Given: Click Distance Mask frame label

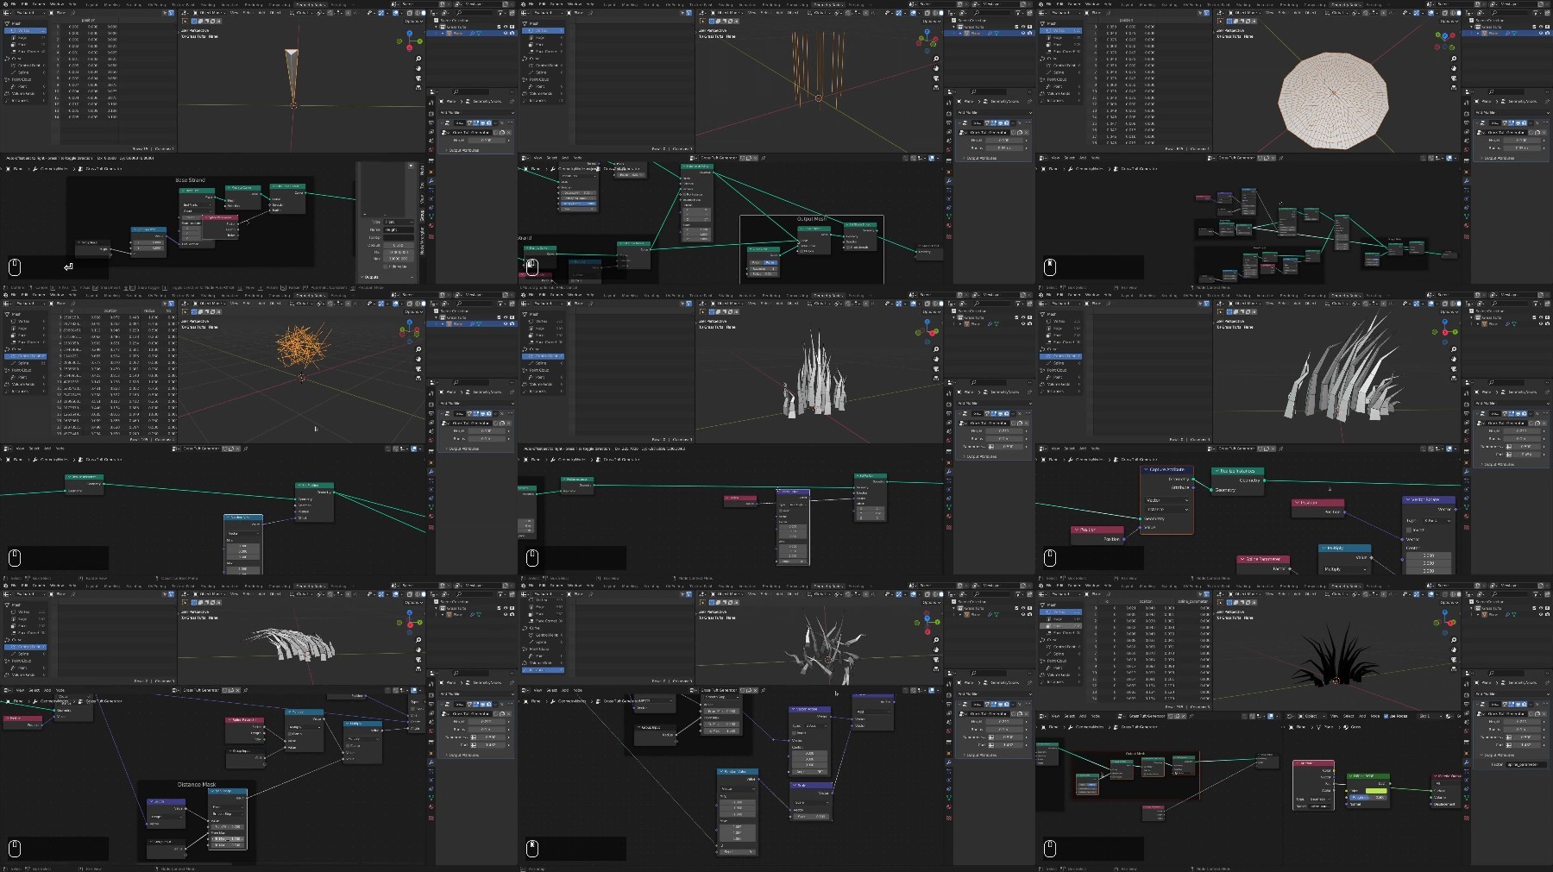Looking at the screenshot, I should coord(196,784).
